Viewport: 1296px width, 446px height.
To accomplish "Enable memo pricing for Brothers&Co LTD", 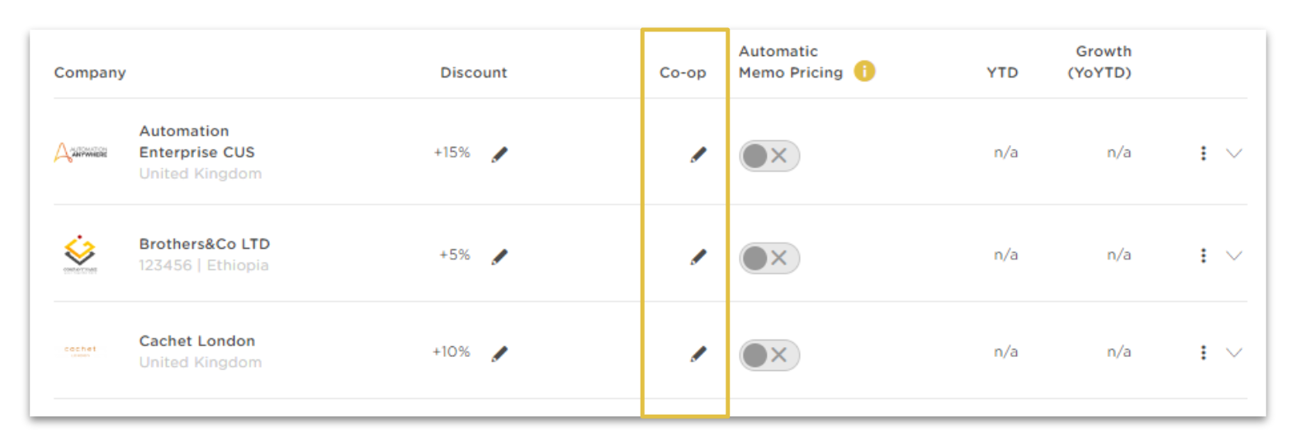I will coord(769,258).
